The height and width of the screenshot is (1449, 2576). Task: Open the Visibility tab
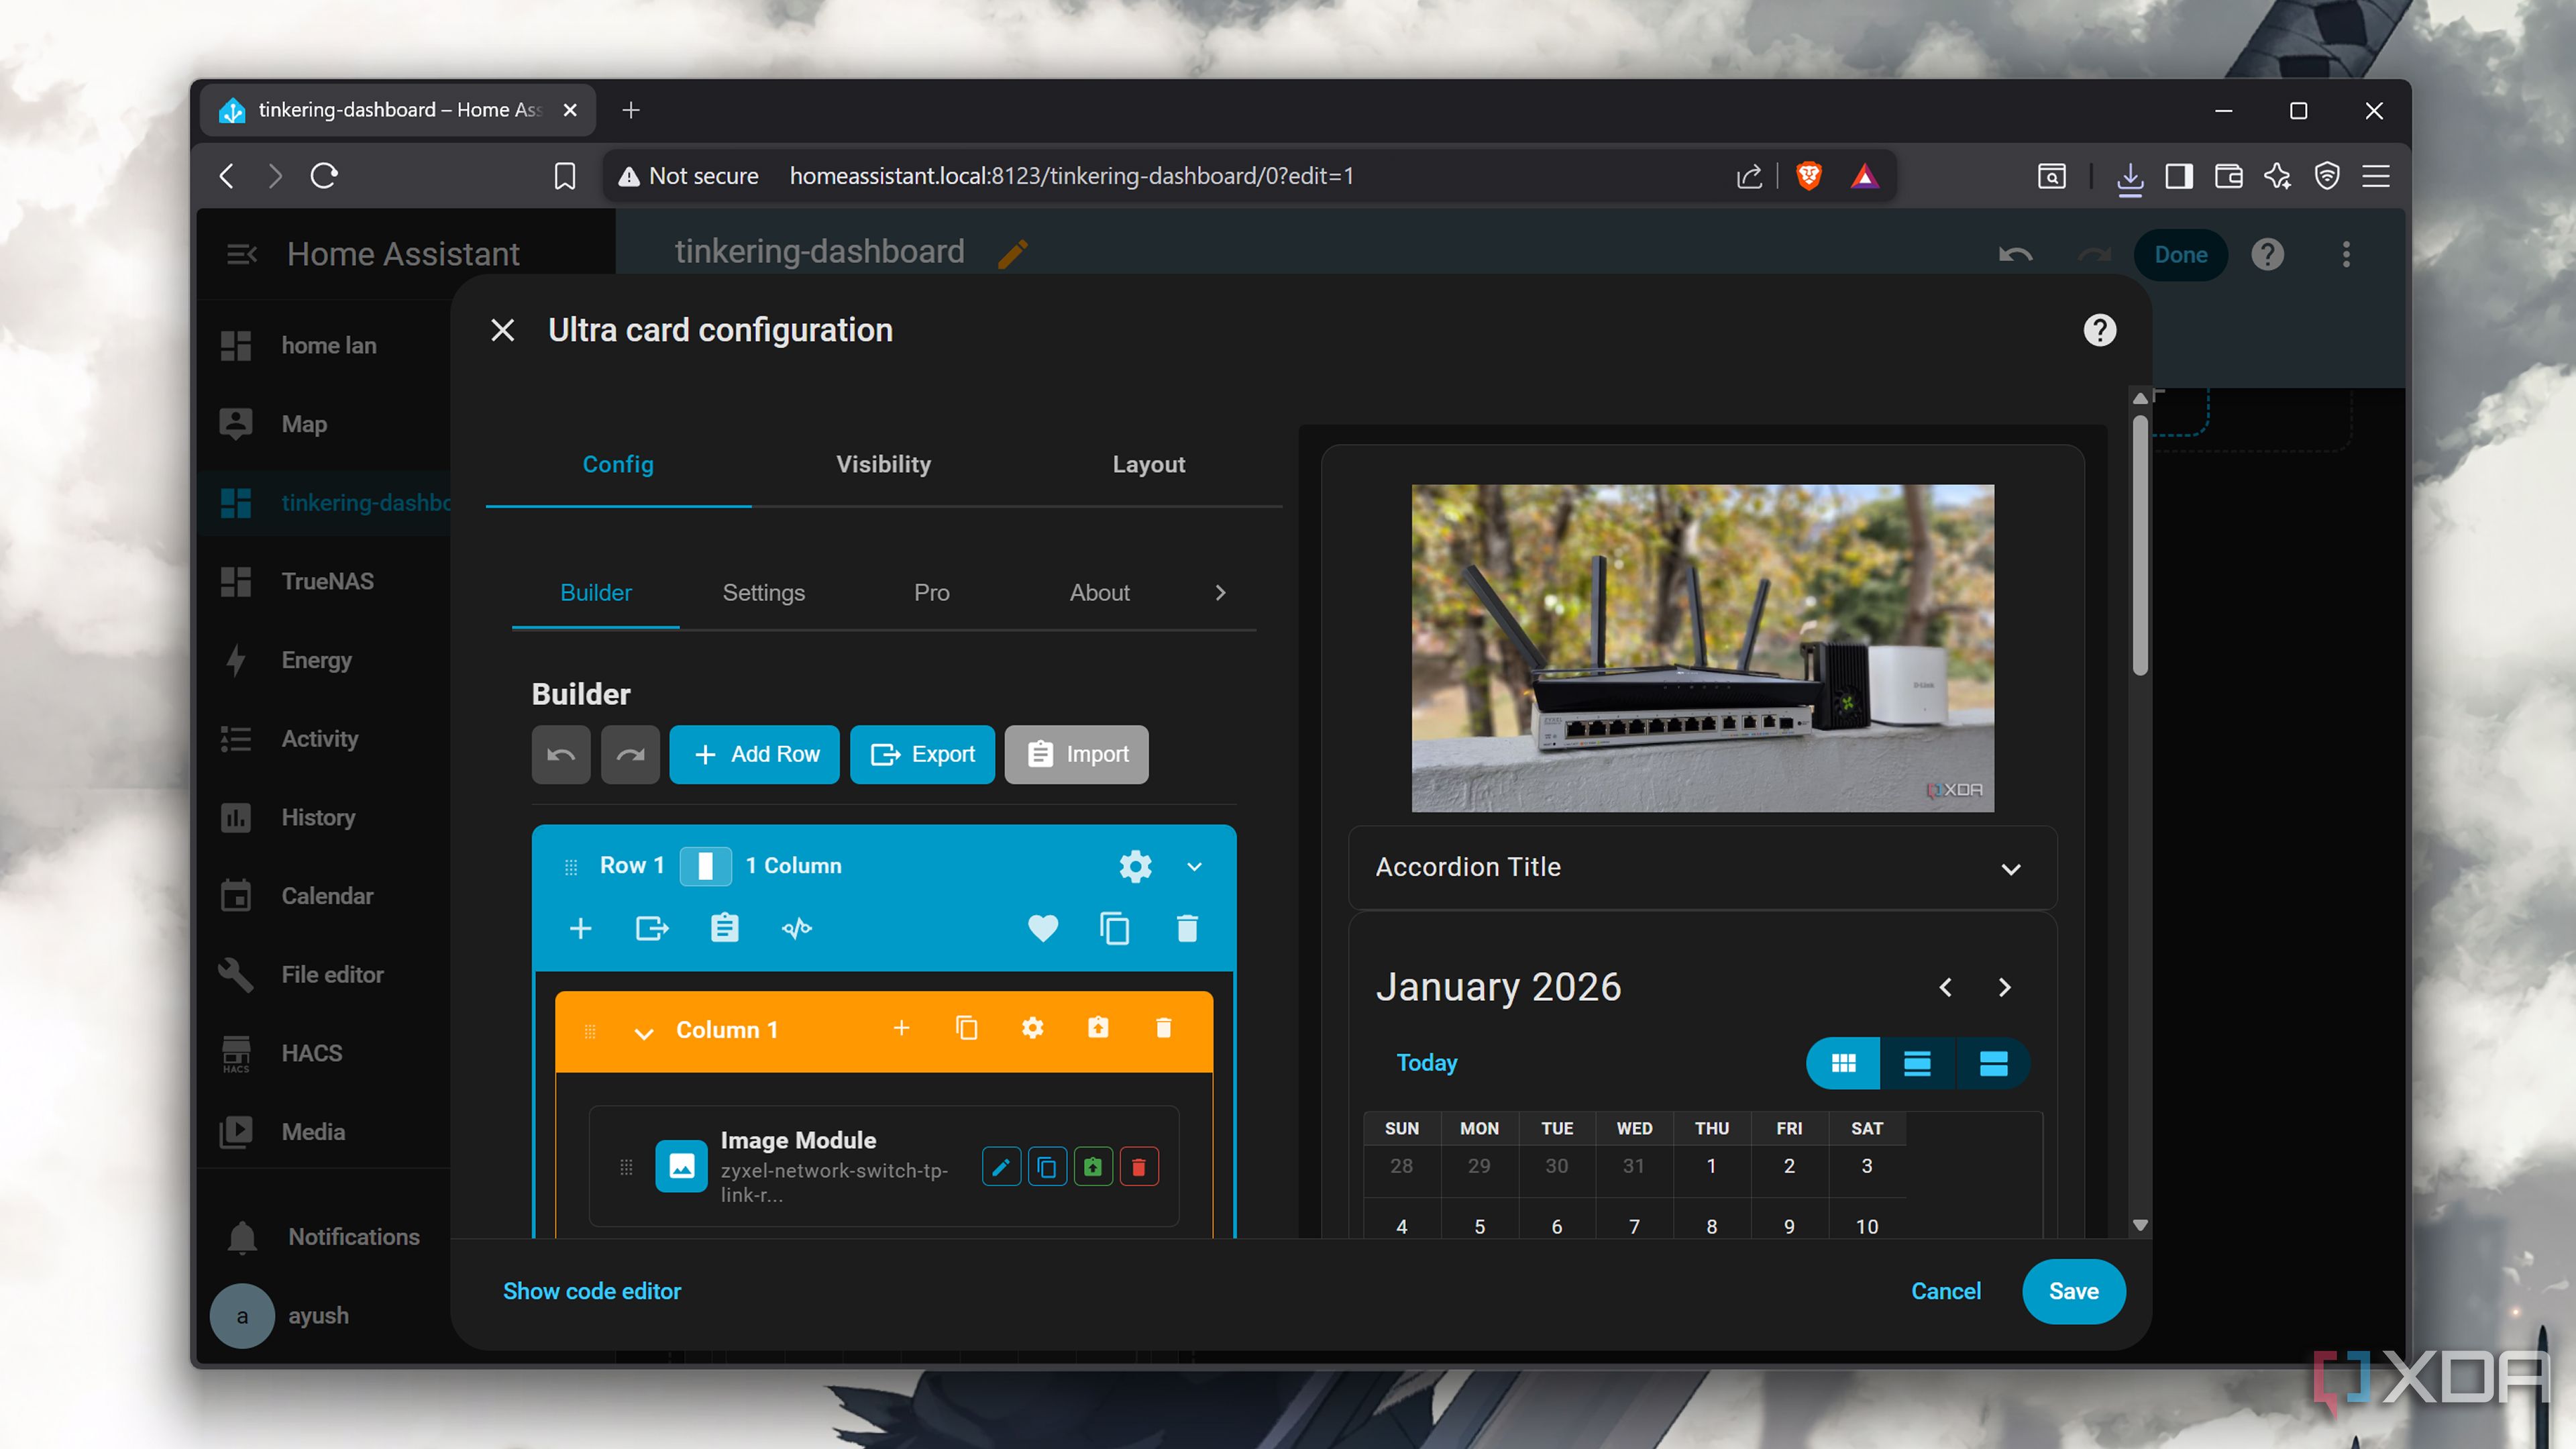click(883, 465)
